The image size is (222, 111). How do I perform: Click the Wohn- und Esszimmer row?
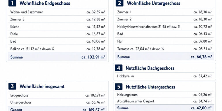coord(57,12)
